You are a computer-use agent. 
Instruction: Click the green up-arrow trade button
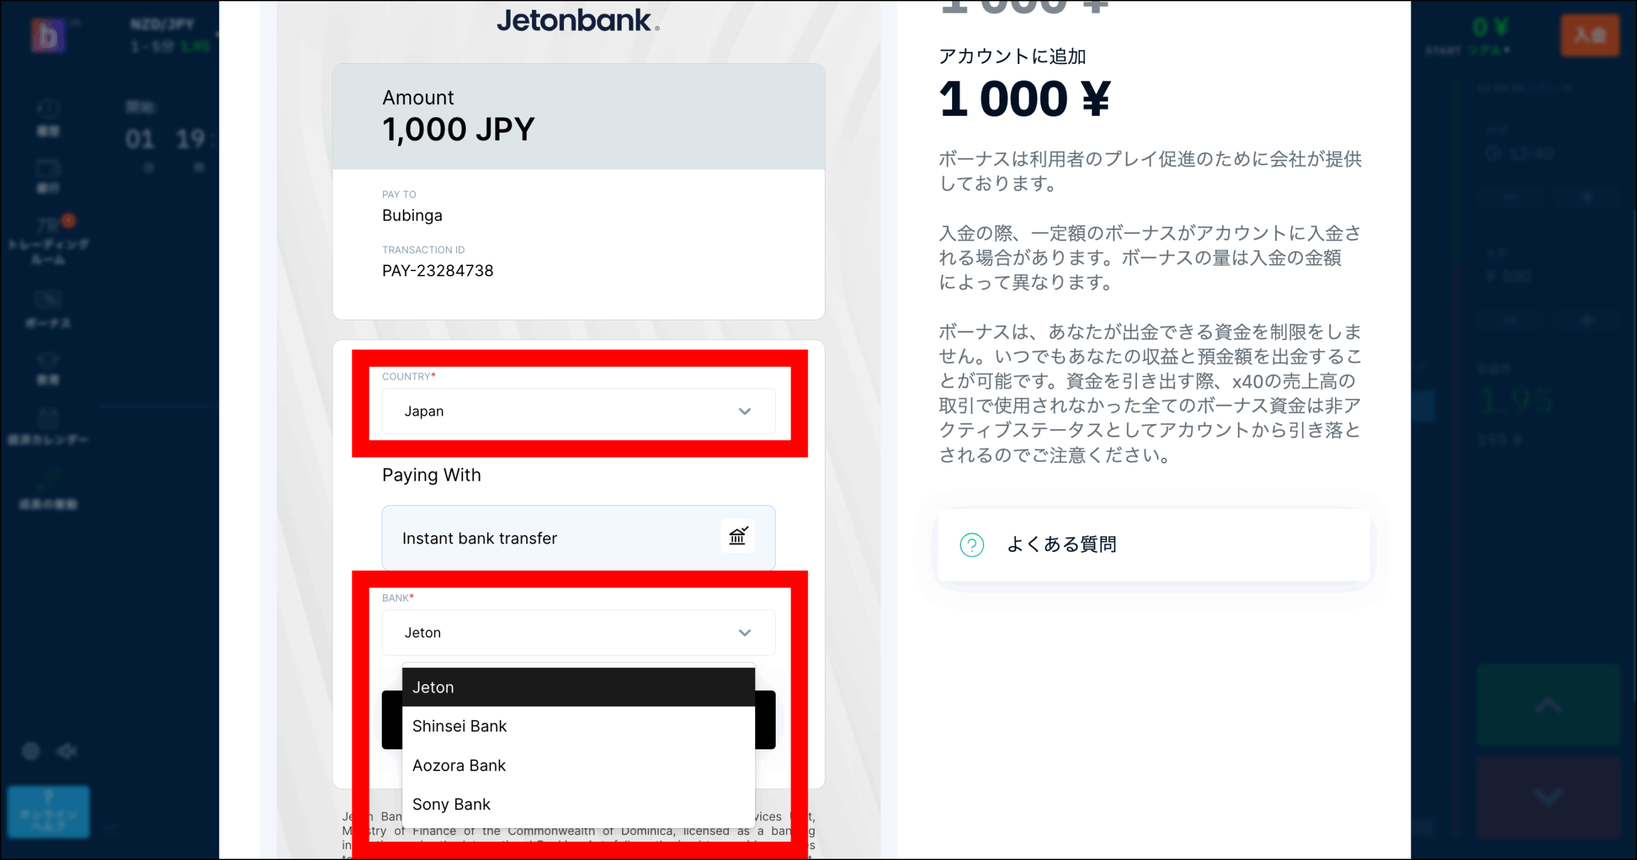tap(1548, 705)
